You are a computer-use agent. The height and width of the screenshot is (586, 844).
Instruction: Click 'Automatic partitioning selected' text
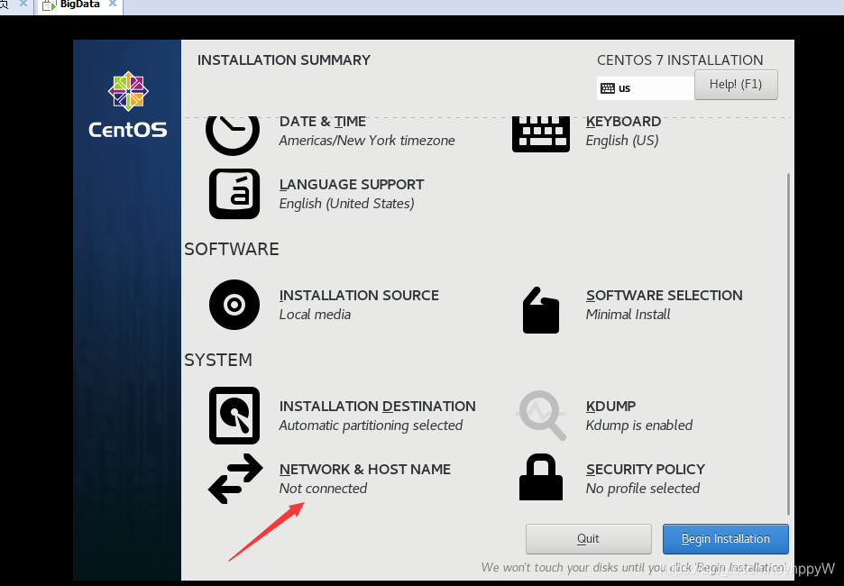[x=371, y=426]
